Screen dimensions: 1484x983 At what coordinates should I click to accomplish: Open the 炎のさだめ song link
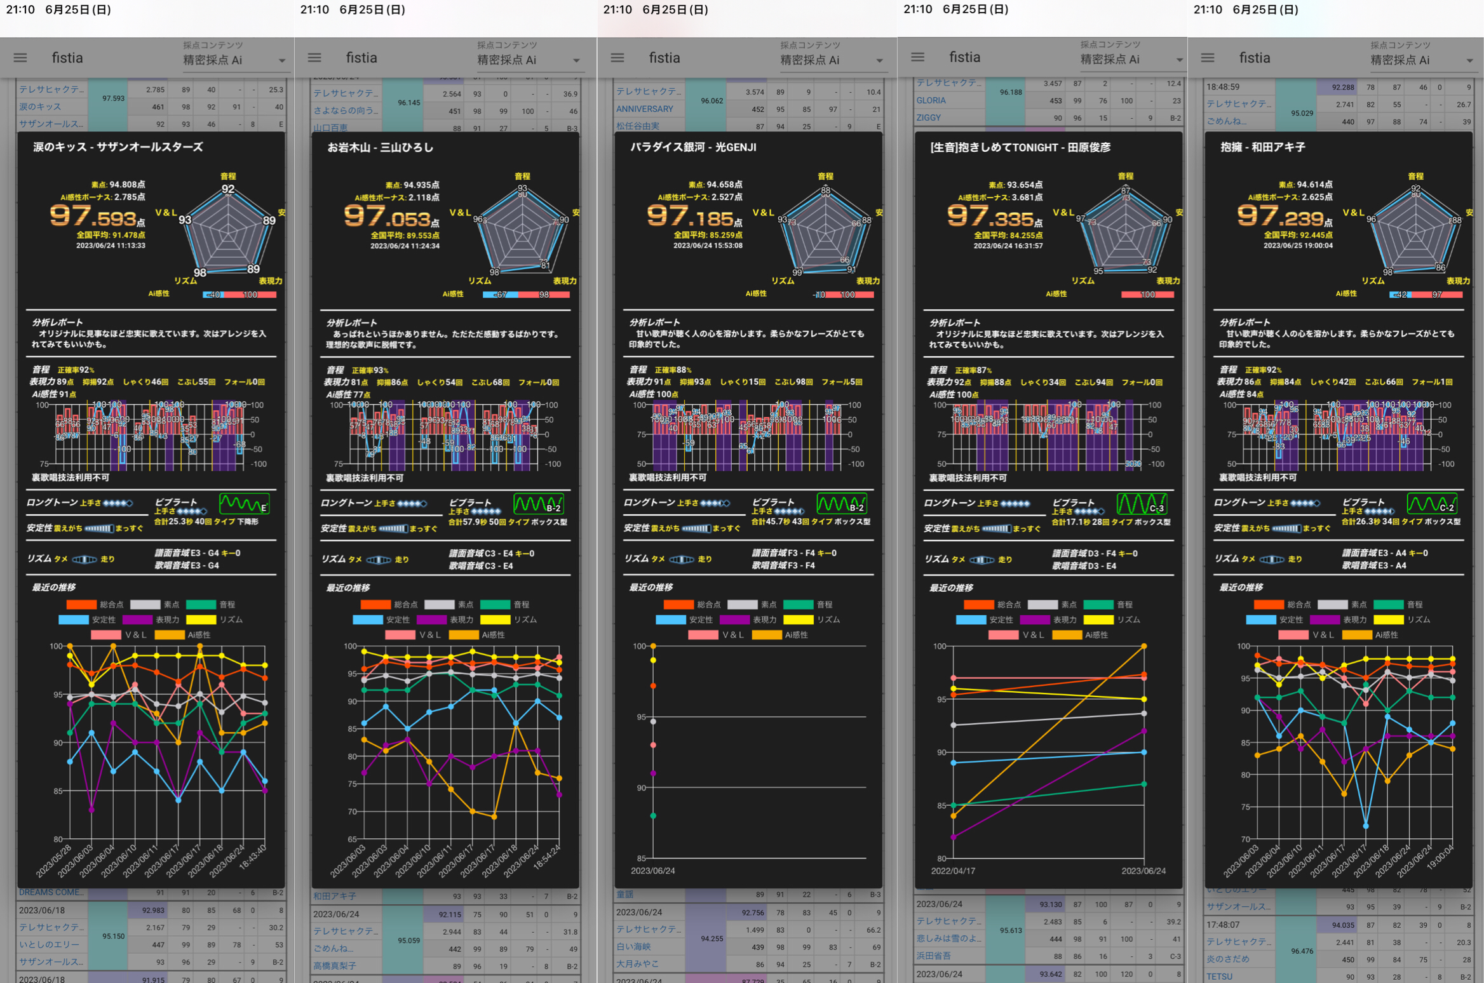pyautogui.click(x=1227, y=960)
